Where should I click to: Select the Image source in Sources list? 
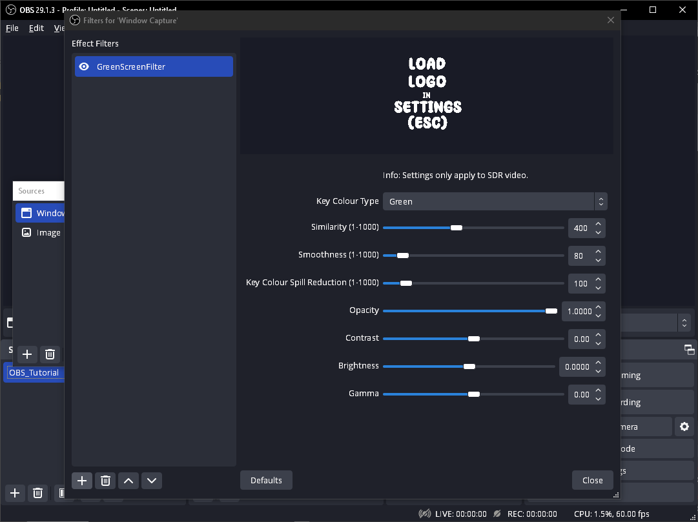tap(48, 233)
